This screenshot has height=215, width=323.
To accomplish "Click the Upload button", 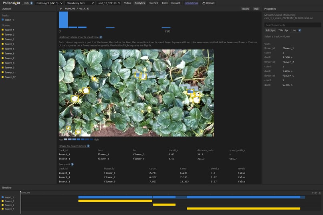I will tap(208, 3).
